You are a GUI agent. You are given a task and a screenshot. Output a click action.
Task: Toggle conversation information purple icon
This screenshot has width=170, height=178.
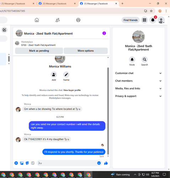pyautogui.click(x=104, y=33)
